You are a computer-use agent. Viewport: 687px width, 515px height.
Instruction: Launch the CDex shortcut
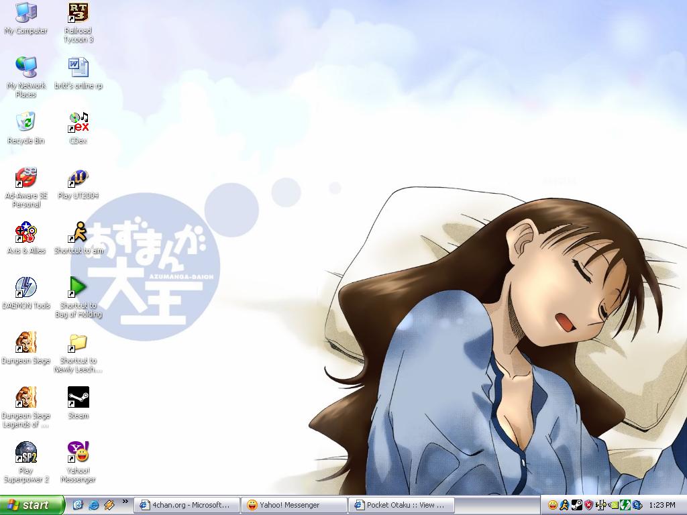pyautogui.click(x=78, y=128)
